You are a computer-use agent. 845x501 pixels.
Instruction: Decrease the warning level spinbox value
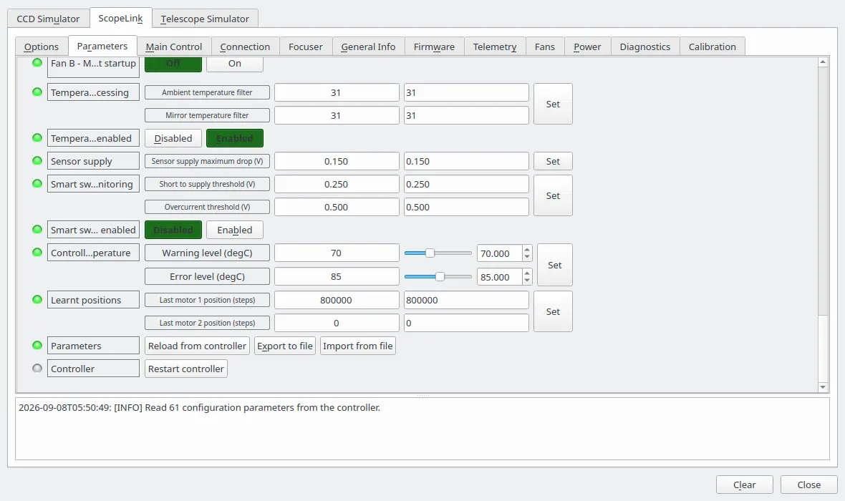click(527, 257)
